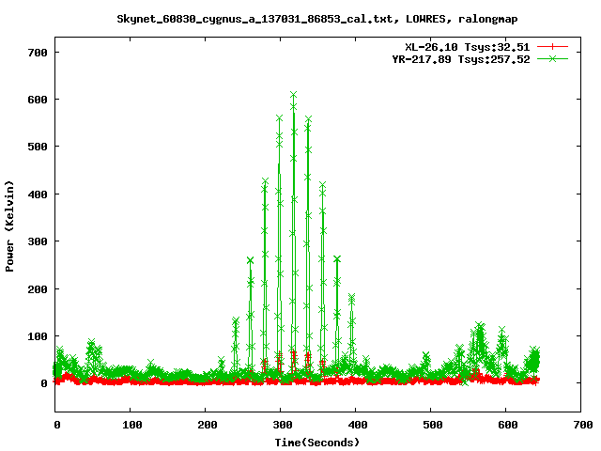This screenshot has width=601, height=451.
Task: Click the y-axis tick label 500
Action: pos(38,147)
